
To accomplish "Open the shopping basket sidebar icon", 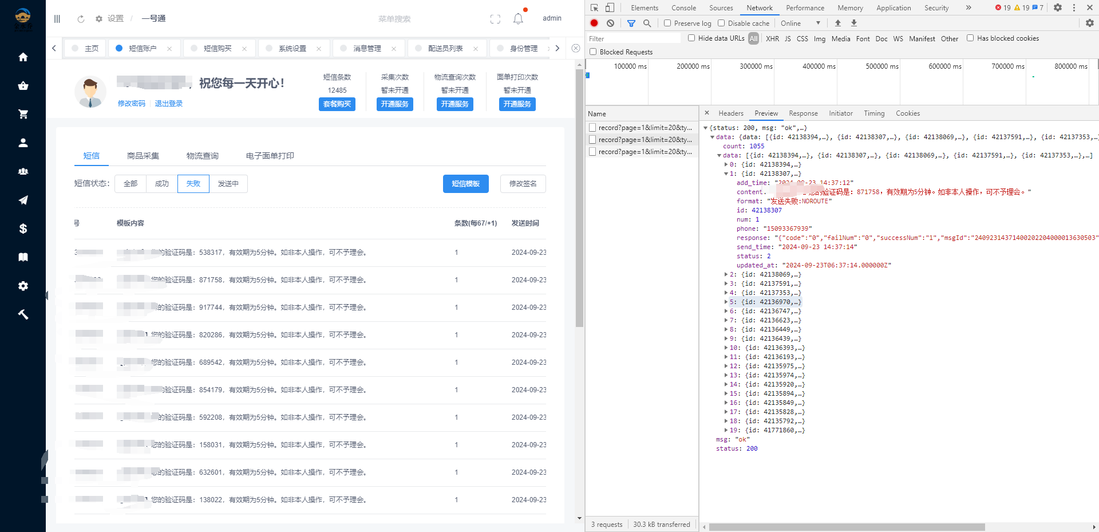I will (x=23, y=86).
